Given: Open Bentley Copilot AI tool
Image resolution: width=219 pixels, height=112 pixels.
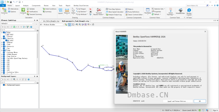Looking at the screenshot, I should (189, 12).
